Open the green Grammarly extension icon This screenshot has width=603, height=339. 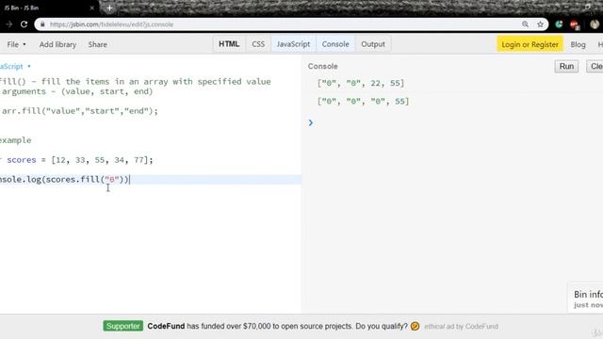click(559, 24)
